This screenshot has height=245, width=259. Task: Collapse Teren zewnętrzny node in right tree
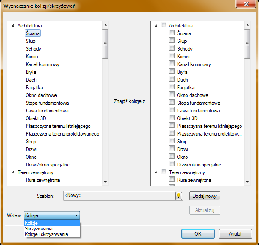coord(156,172)
